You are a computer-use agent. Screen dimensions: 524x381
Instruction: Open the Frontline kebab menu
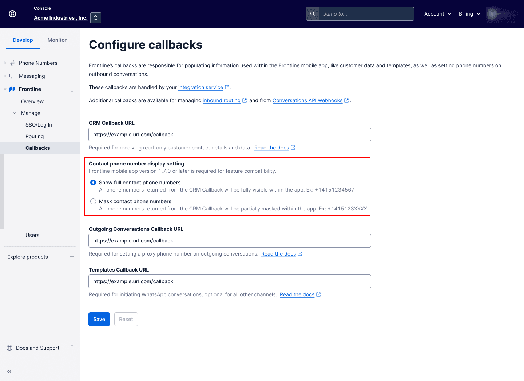72,89
